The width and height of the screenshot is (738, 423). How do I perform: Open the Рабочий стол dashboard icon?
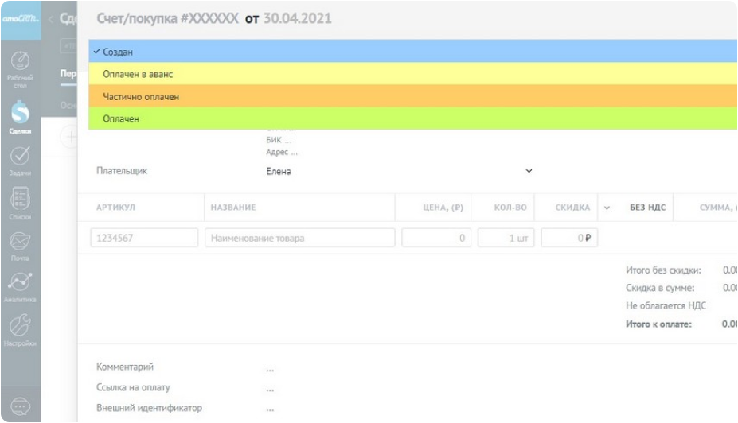pos(20,67)
